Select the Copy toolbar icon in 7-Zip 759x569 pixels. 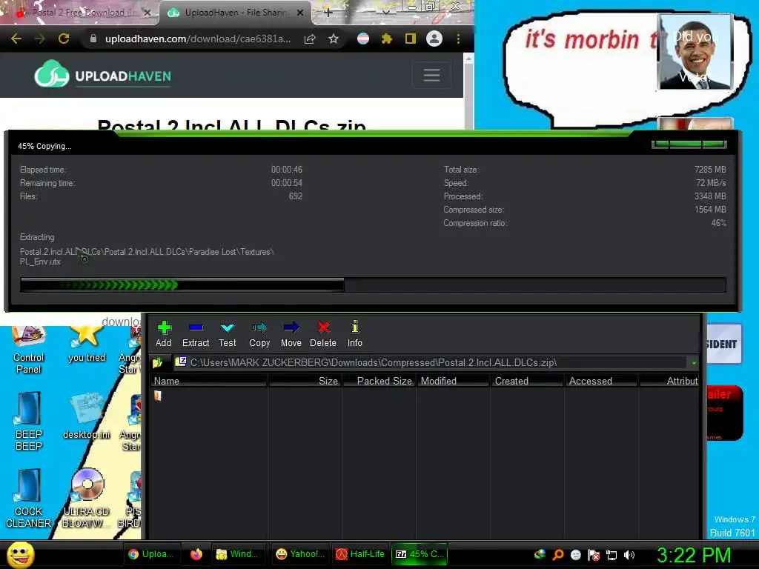(259, 334)
